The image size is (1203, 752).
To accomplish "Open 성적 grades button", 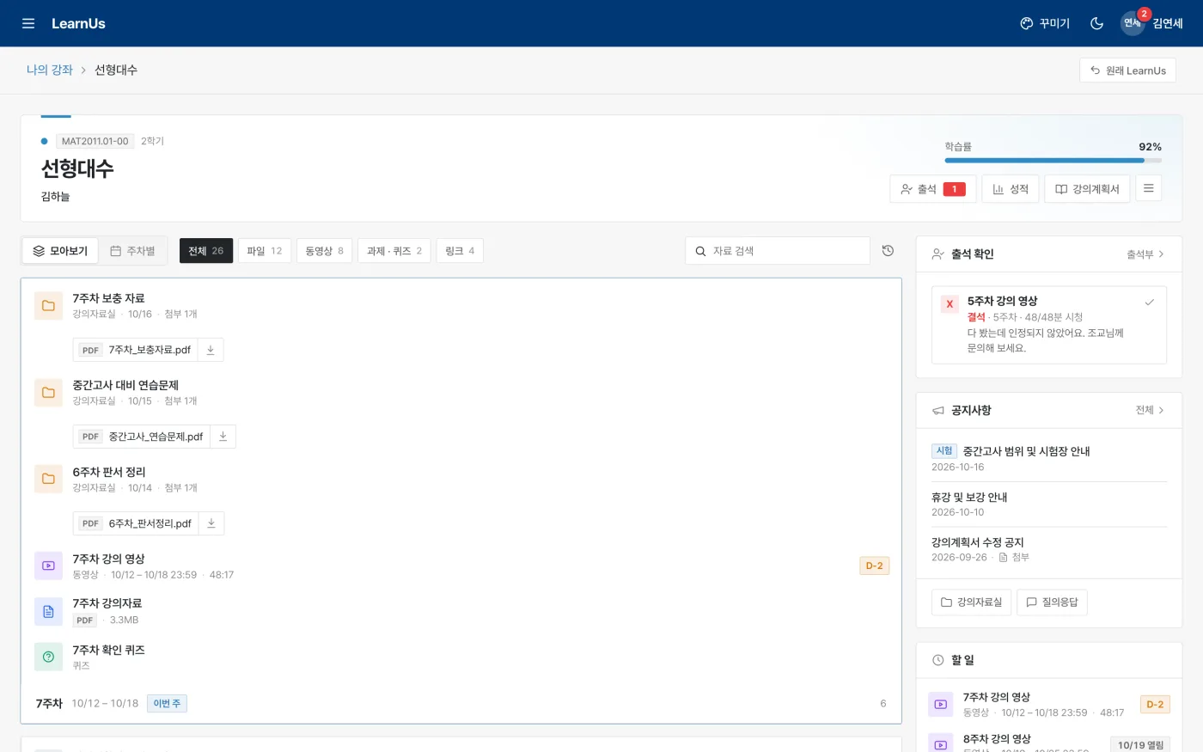I will point(1010,189).
